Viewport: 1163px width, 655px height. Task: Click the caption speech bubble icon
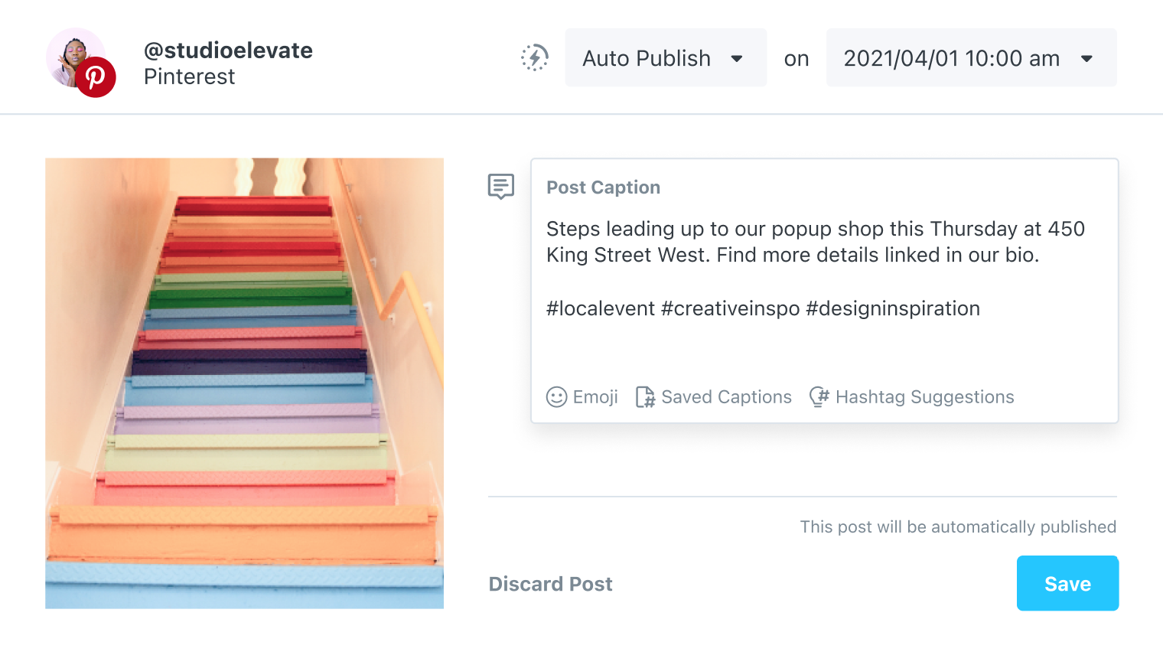[501, 186]
